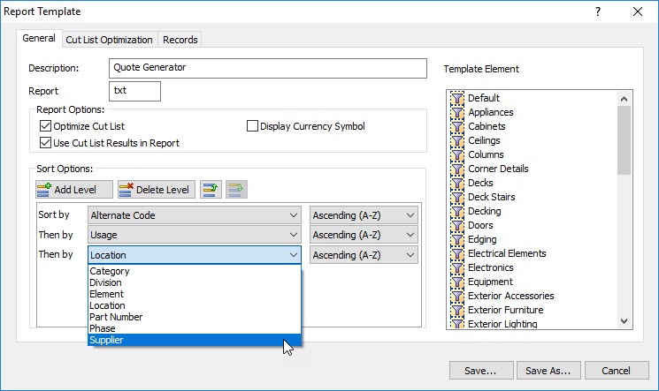This screenshot has width=659, height=391.
Task: Click the Description text field
Action: tap(270, 67)
